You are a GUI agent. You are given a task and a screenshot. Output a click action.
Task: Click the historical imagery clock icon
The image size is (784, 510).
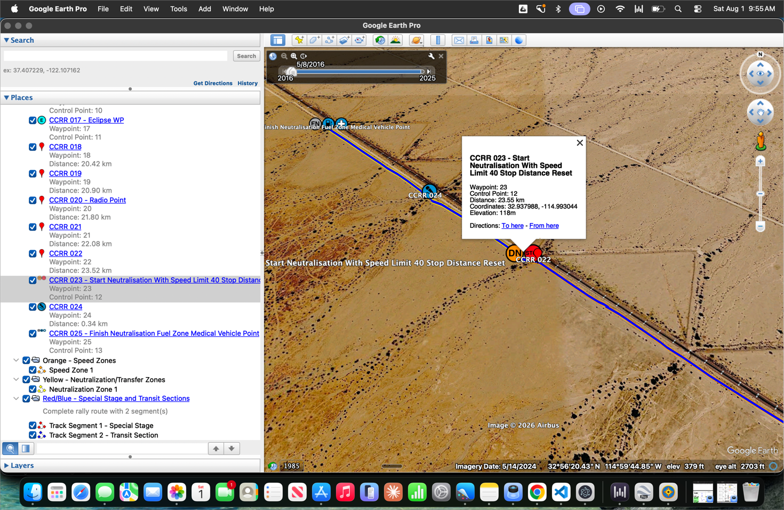pyautogui.click(x=380, y=40)
